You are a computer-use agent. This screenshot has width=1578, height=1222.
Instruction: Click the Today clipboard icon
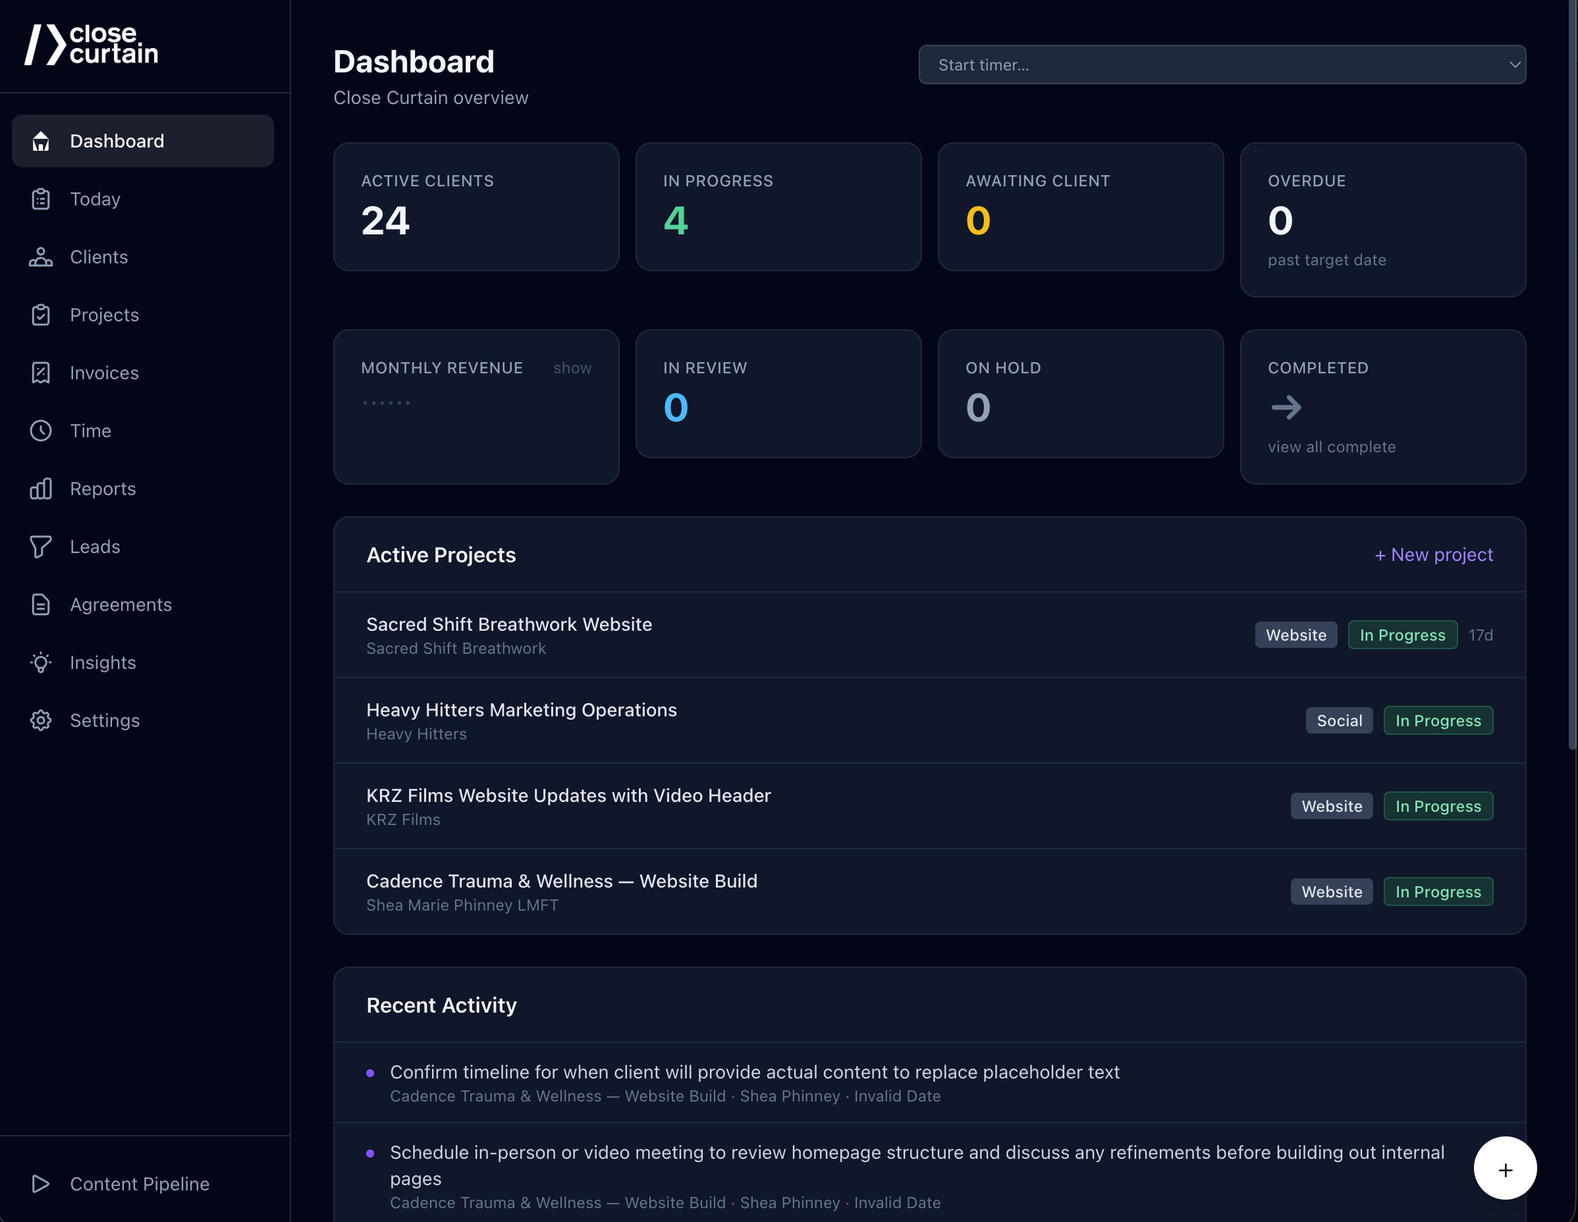click(41, 199)
